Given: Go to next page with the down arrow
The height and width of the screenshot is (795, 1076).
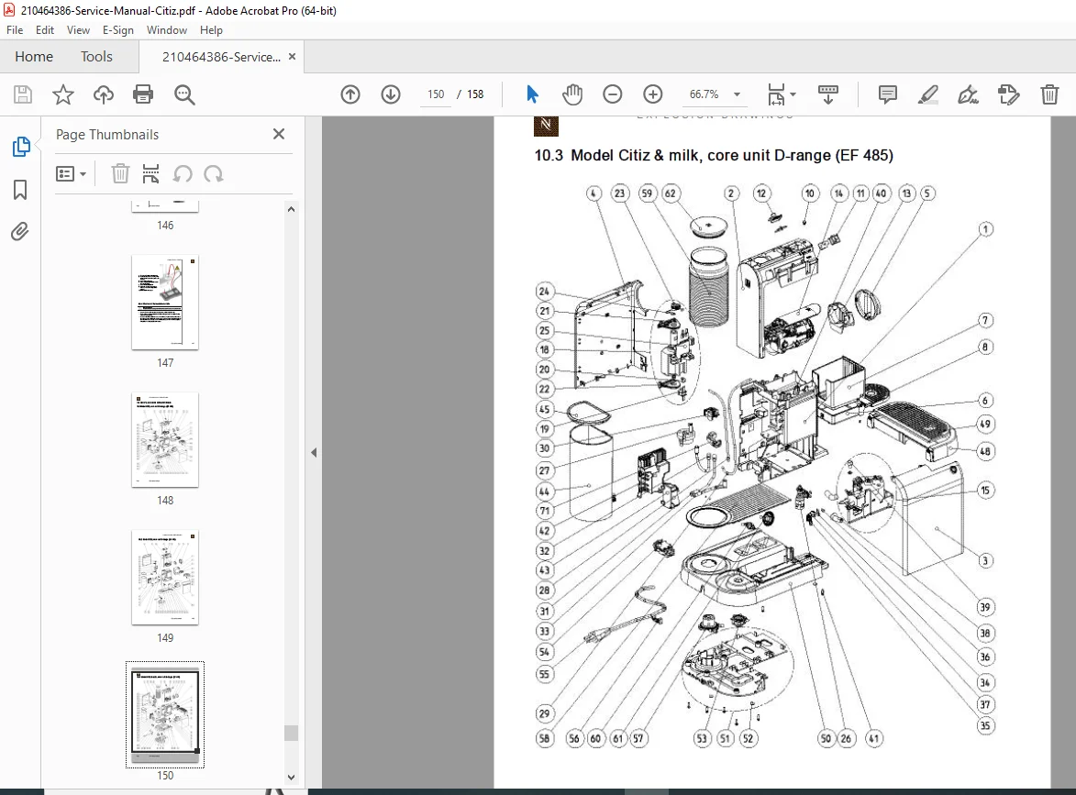Looking at the screenshot, I should (391, 94).
